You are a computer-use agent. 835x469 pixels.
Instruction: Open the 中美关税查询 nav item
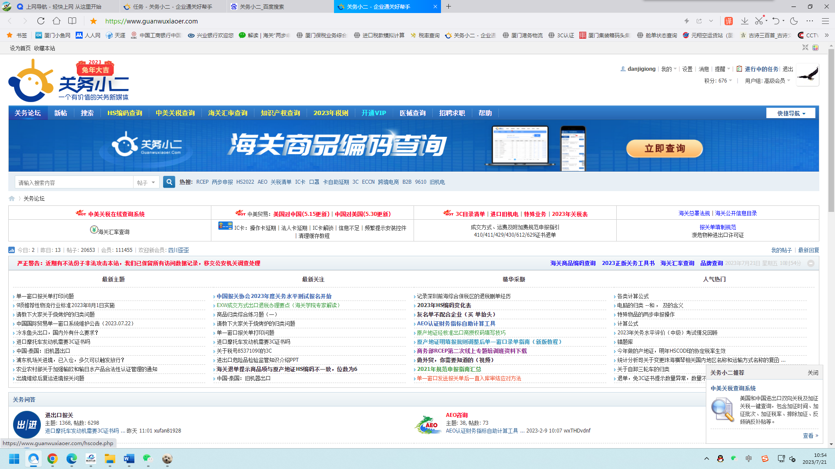pos(175,113)
